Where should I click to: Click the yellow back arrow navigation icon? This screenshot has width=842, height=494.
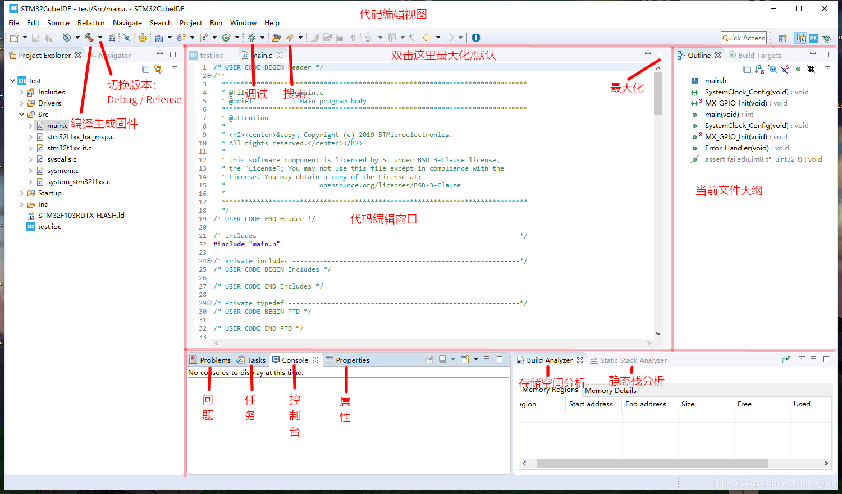point(427,38)
